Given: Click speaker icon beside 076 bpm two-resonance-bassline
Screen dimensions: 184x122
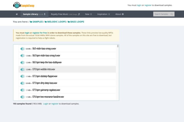Looking at the screenshot, I should [x=22, y=97].
